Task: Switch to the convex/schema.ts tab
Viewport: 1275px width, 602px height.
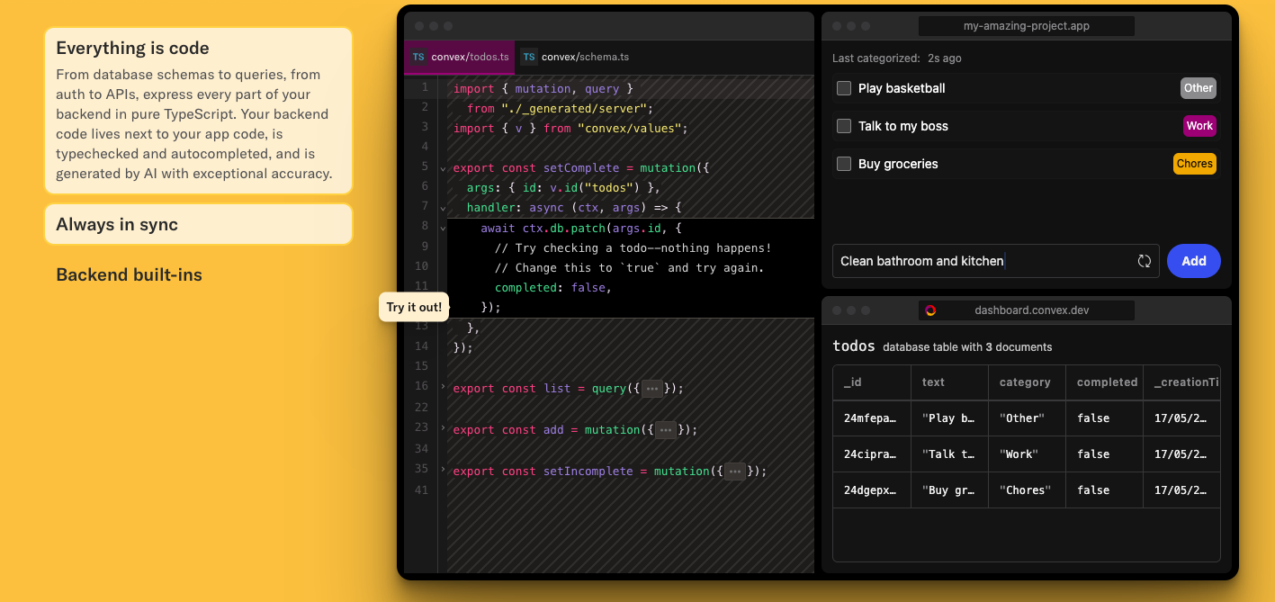Action: 585,56
